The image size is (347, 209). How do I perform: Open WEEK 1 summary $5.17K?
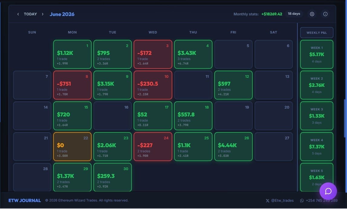[x=317, y=54]
